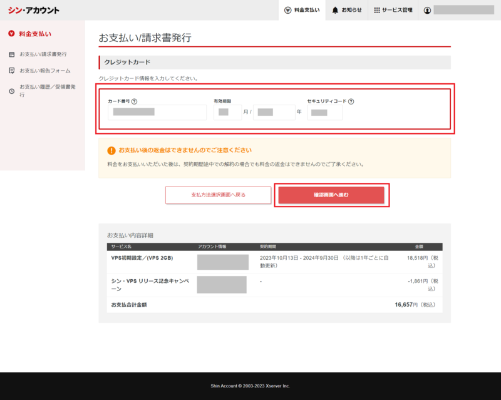Image resolution: width=501 pixels, height=400 pixels.
Task: Click the form icon beside お支払い報告フォーム
Action: [x=11, y=70]
